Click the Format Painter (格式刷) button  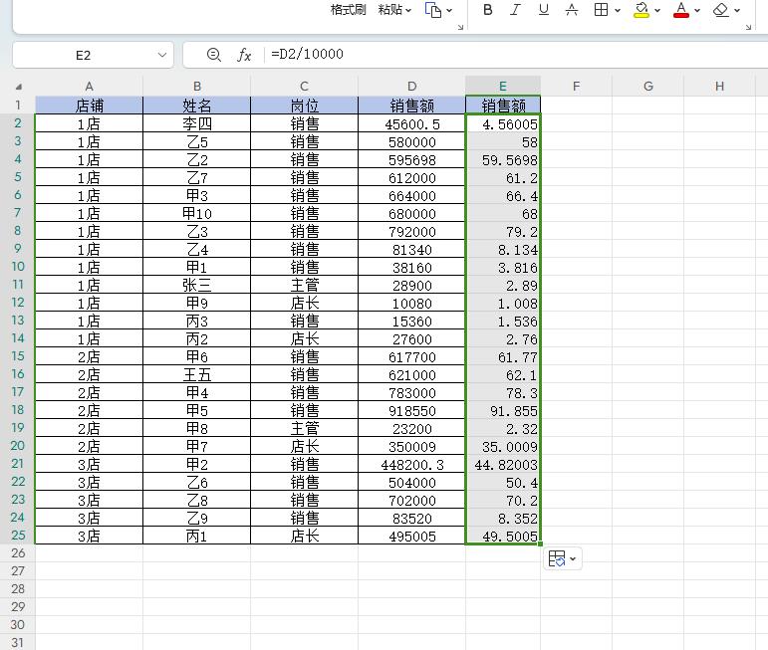pos(348,10)
